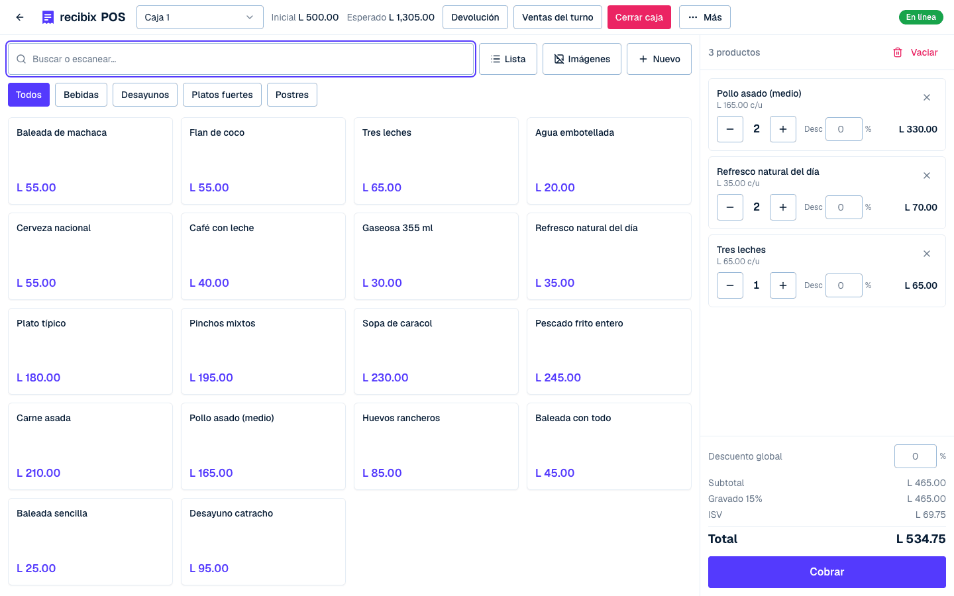The image size is (954, 596).
Task: Increase Tres leches quantity with plus
Action: click(x=783, y=285)
